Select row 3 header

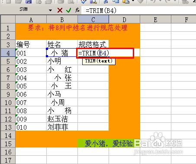coord(8,44)
